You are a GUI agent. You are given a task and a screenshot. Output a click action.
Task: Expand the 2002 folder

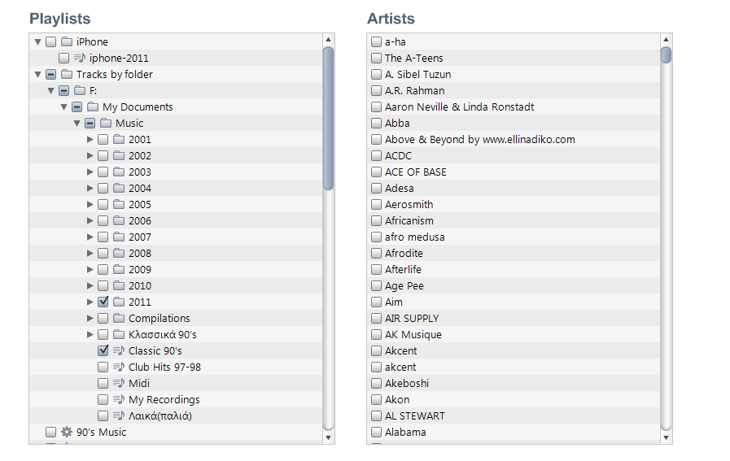90,156
